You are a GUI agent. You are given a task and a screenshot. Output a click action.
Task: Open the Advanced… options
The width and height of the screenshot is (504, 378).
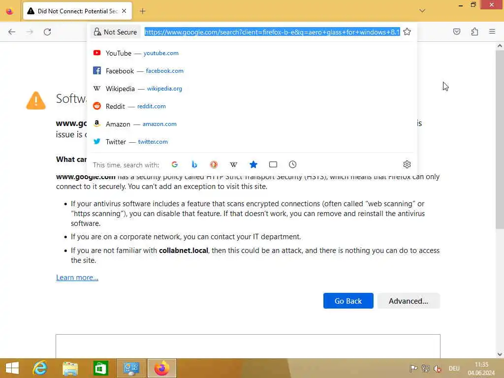[x=408, y=301]
